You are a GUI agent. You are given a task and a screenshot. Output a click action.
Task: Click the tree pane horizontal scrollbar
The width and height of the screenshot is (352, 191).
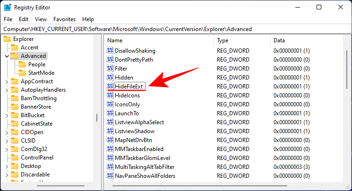pyautogui.click(x=60, y=186)
